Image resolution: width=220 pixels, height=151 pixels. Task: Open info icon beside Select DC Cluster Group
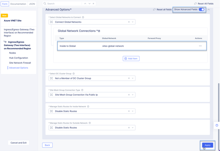pyautogui.click(x=74, y=74)
